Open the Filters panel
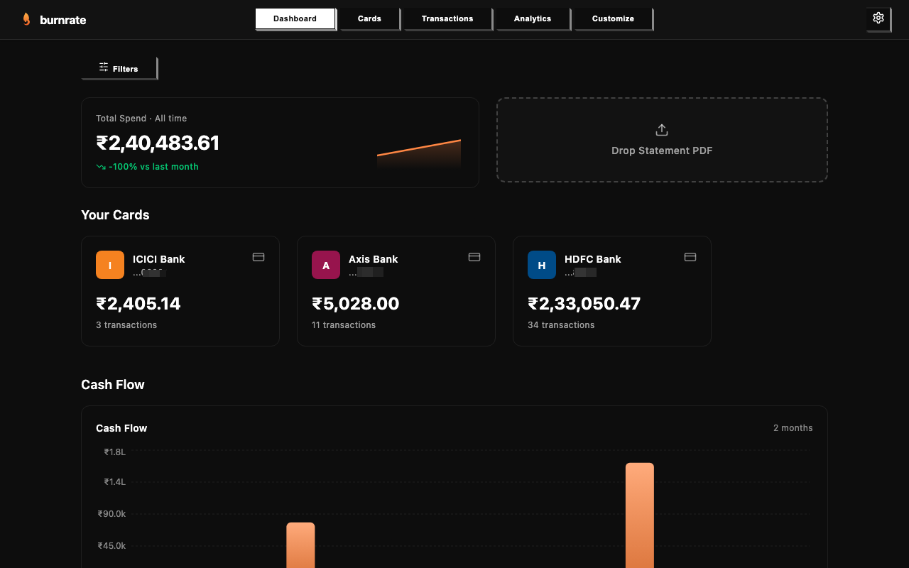The image size is (909, 568). tap(119, 67)
